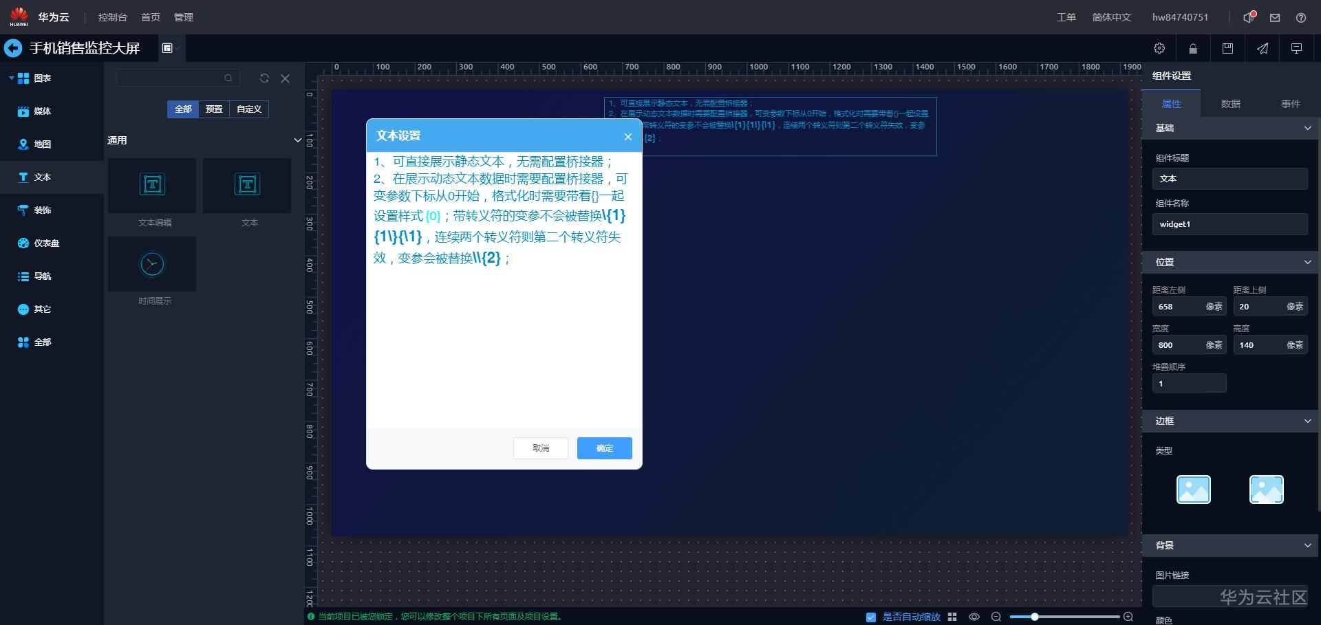Toggle 是否自动缩放 checkbox

[x=871, y=617]
